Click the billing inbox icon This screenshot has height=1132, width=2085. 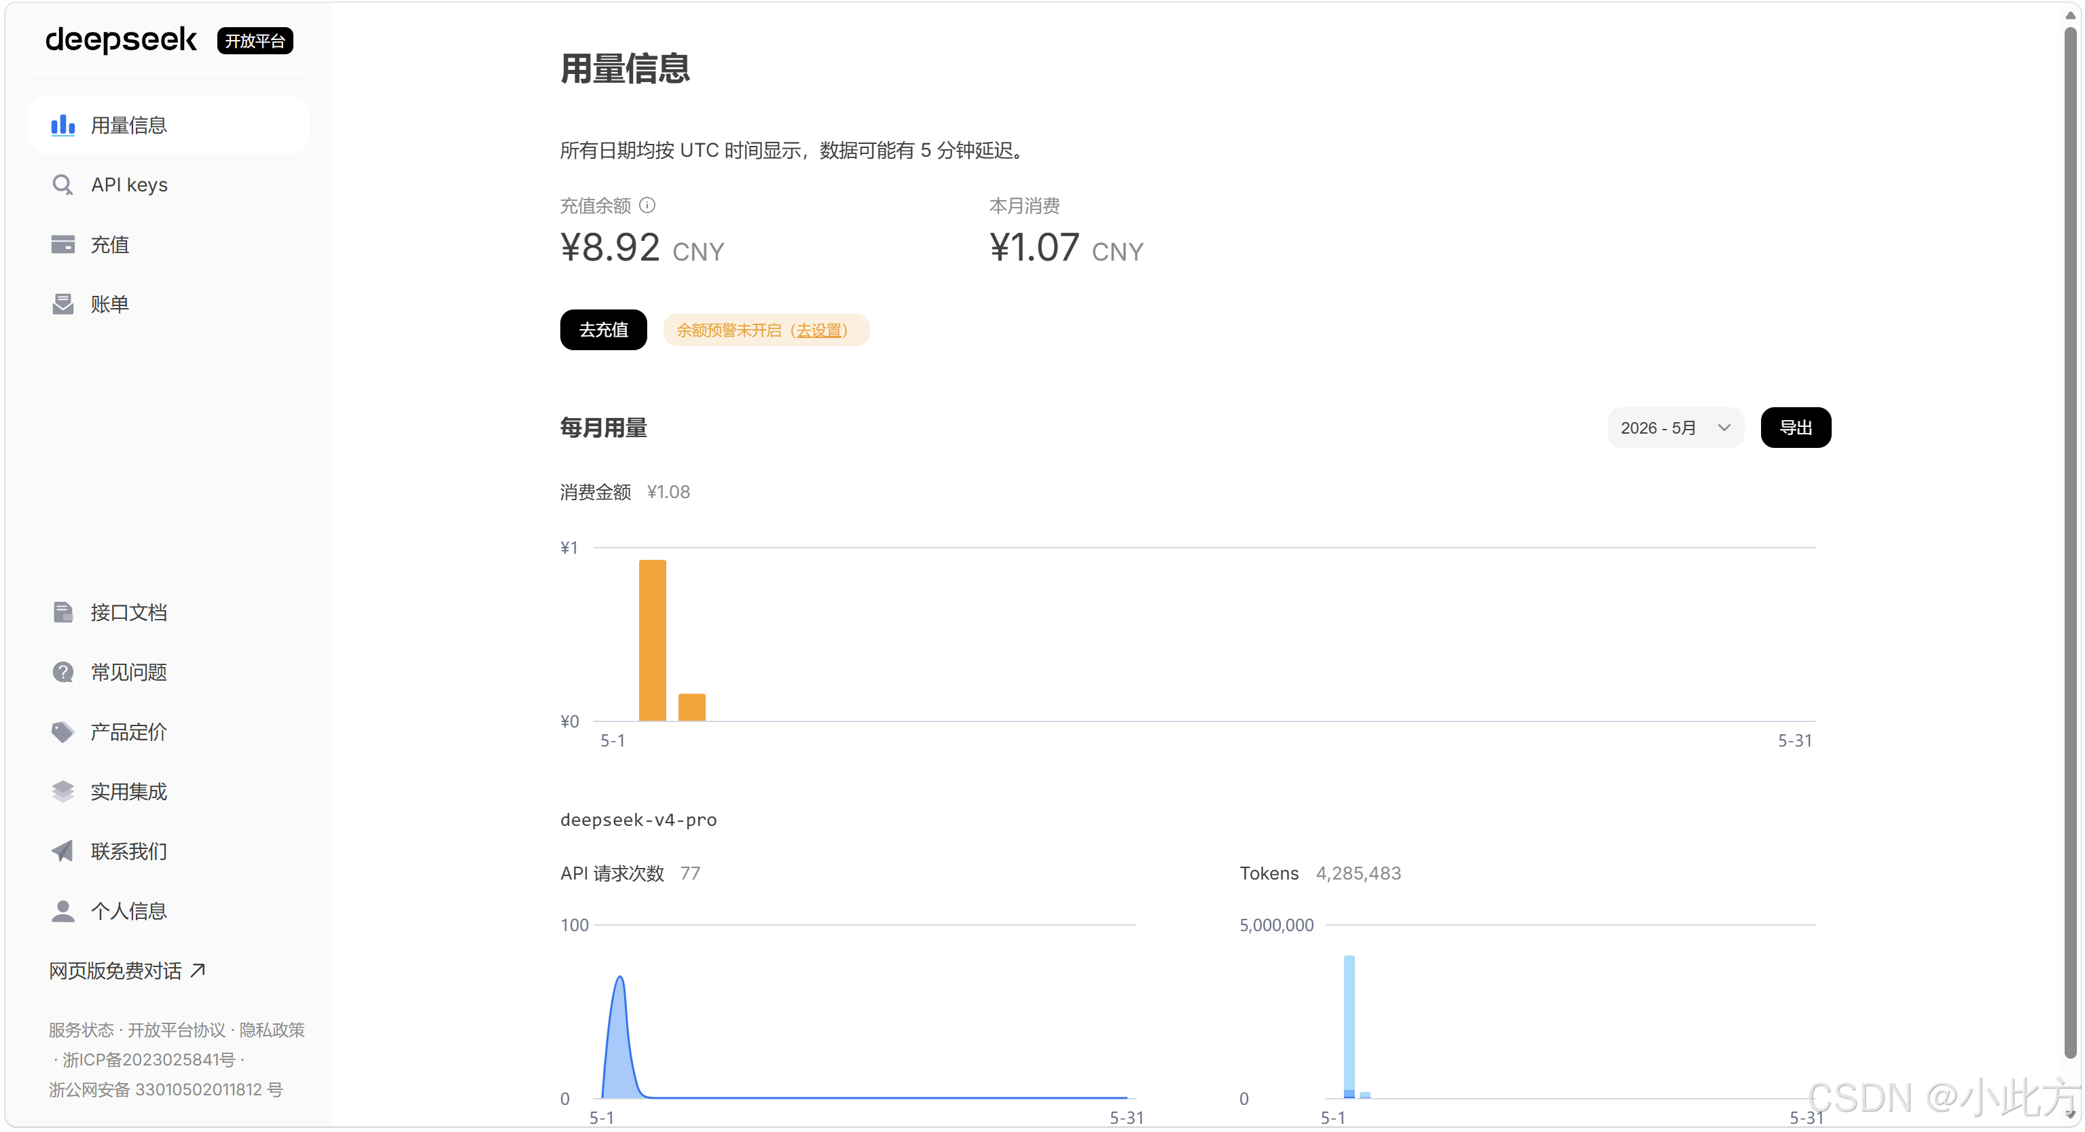(62, 304)
